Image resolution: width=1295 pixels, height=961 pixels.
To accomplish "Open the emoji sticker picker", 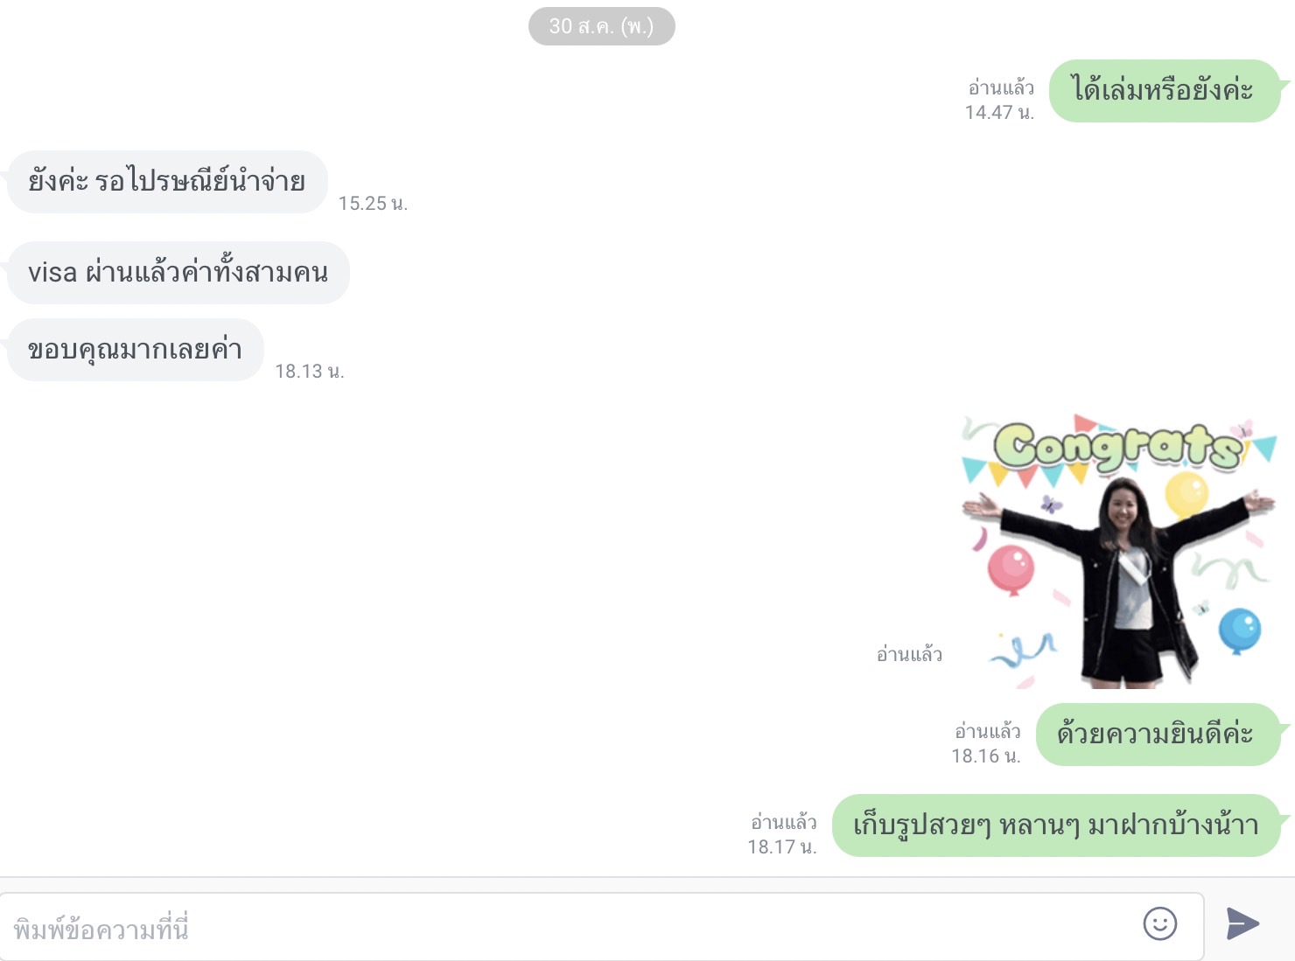I will tap(1160, 923).
